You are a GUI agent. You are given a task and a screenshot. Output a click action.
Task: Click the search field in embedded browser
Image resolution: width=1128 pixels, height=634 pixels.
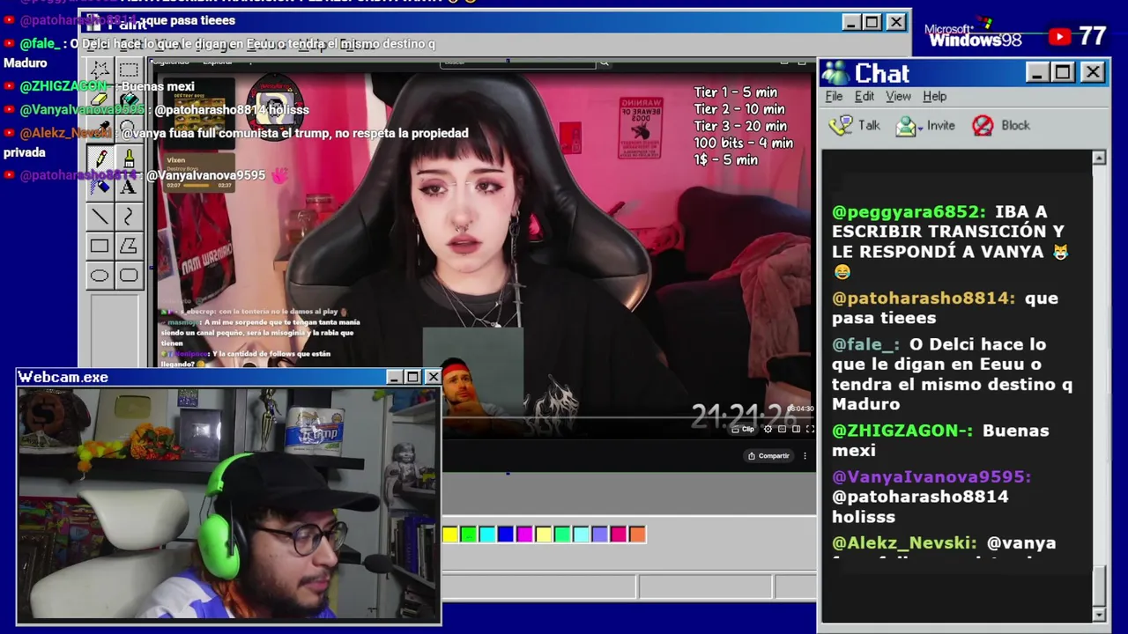(x=518, y=63)
